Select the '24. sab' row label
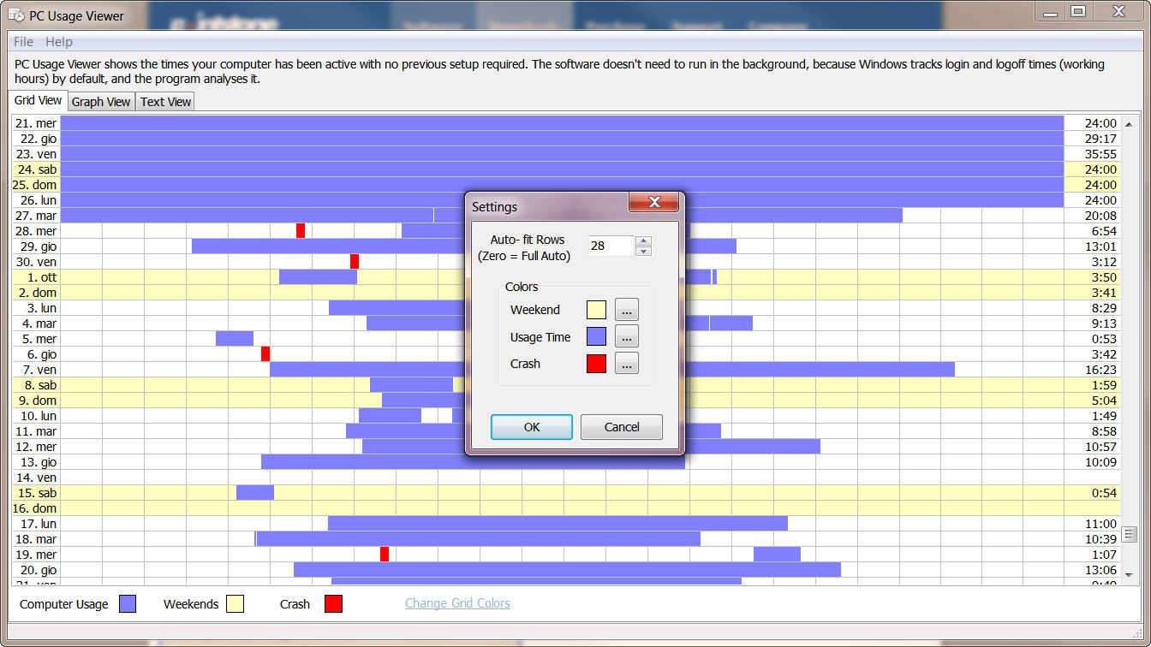 point(36,169)
